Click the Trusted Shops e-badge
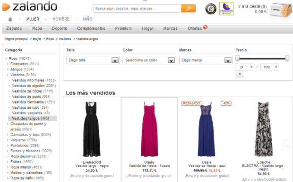This screenshot has height=182, width=293. tap(211, 9)
